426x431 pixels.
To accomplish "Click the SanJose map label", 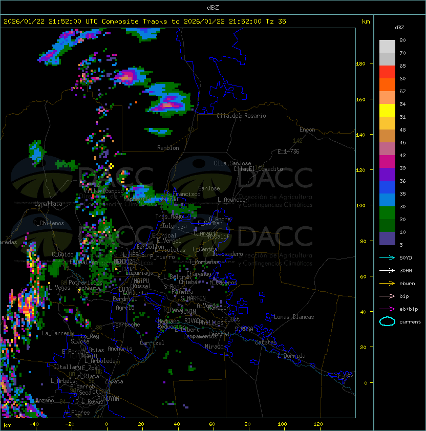I will 209,188.
